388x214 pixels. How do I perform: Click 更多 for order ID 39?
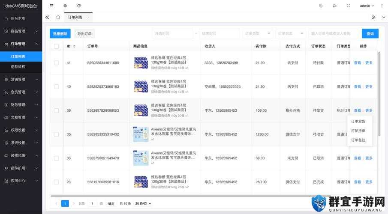point(369,110)
